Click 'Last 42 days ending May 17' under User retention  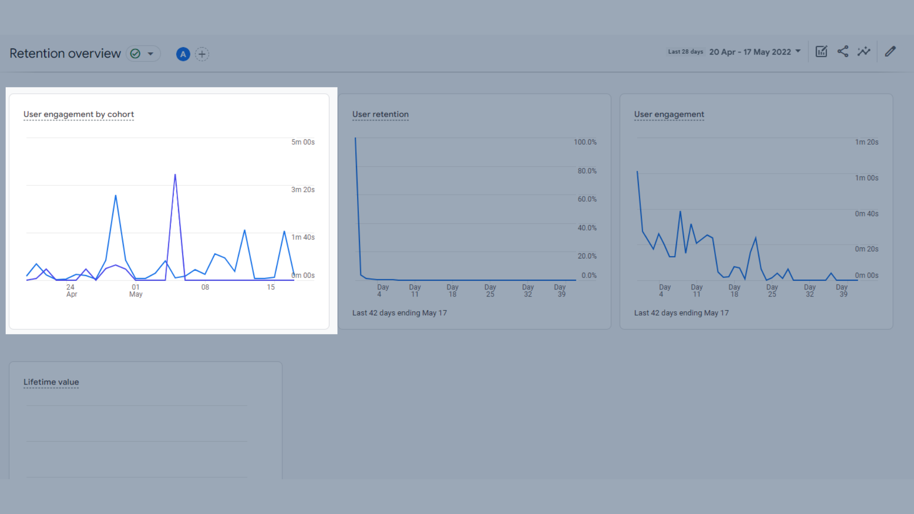coord(399,313)
